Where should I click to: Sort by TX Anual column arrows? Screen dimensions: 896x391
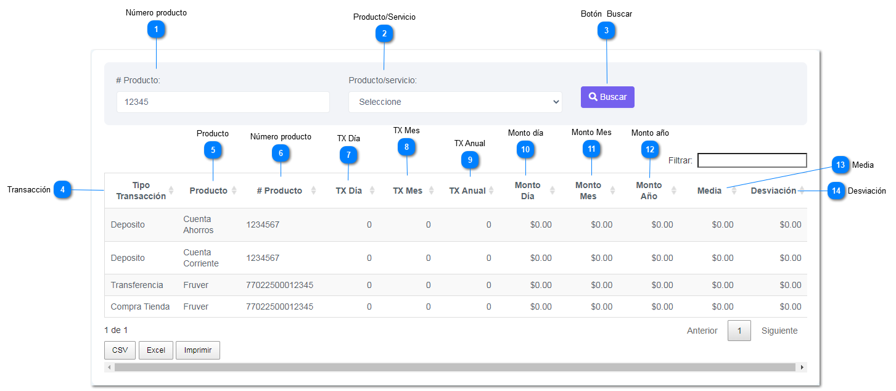coord(491,191)
